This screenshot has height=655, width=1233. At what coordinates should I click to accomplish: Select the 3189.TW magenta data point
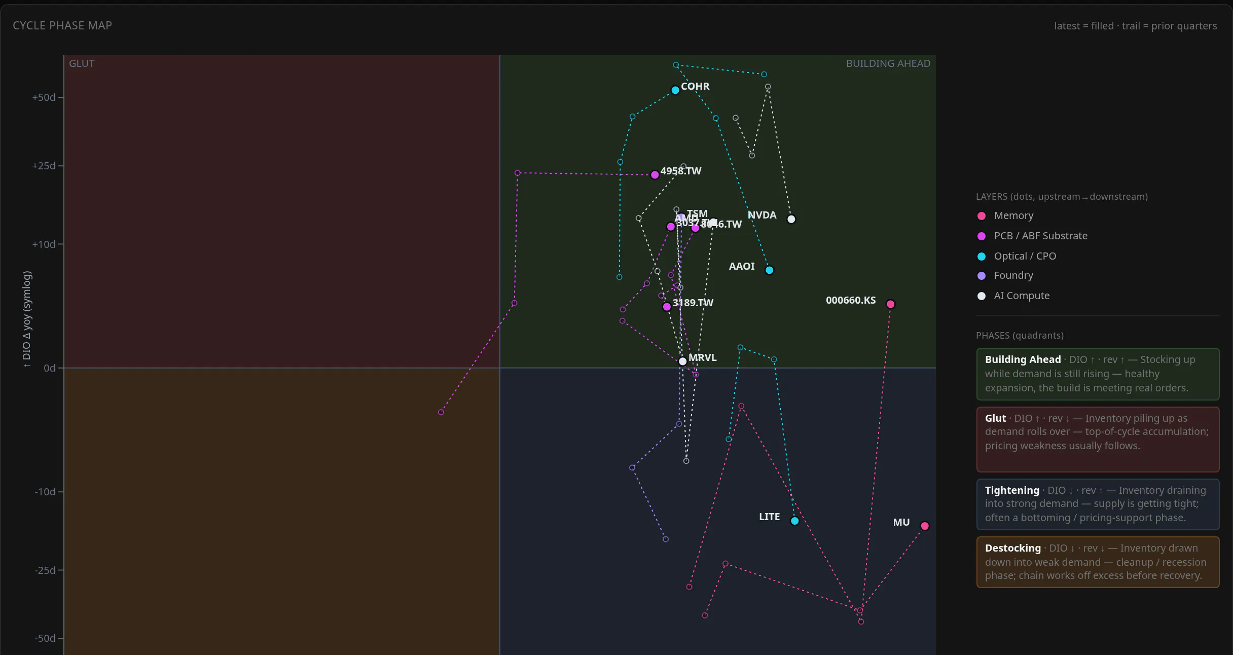click(x=667, y=307)
